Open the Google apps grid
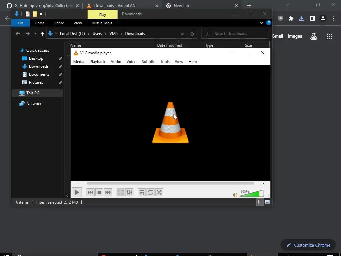341x256 pixels. tap(329, 36)
